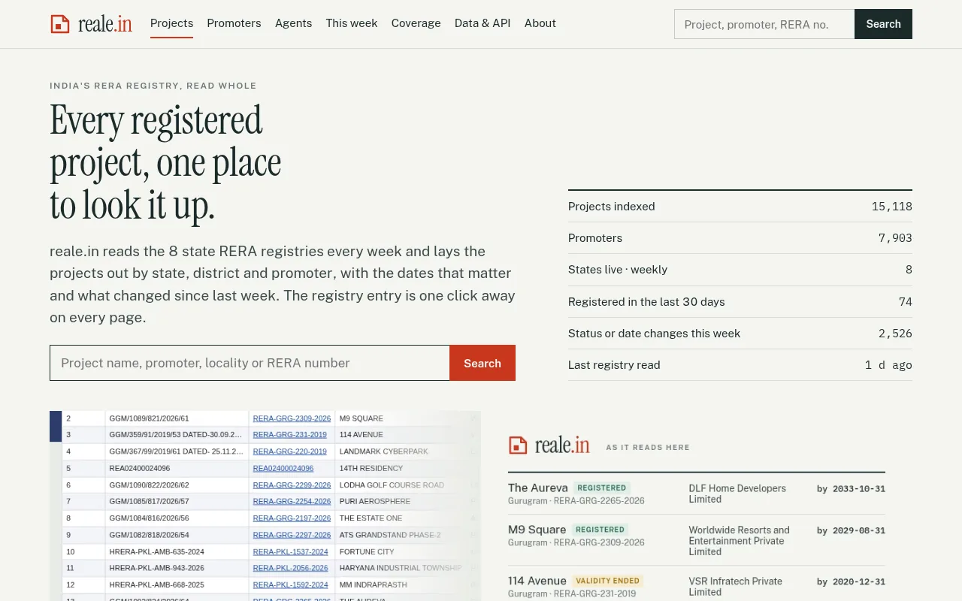
Task: View the This week section
Action: (352, 23)
